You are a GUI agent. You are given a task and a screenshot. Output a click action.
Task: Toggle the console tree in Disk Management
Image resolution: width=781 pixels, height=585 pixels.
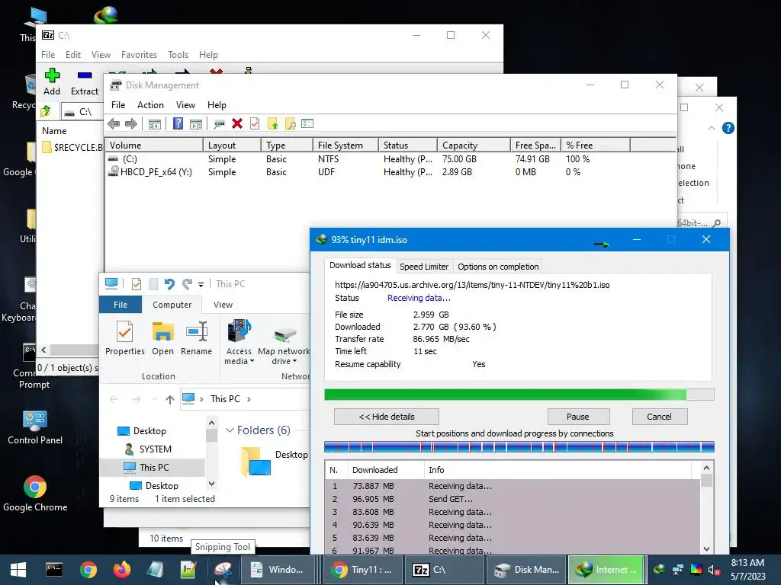pos(155,124)
